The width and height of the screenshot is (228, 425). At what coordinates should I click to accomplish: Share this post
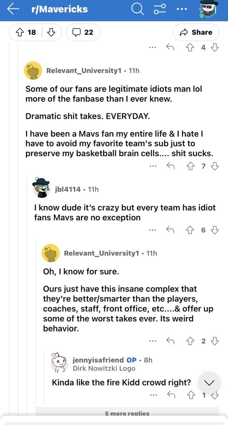[x=196, y=32]
